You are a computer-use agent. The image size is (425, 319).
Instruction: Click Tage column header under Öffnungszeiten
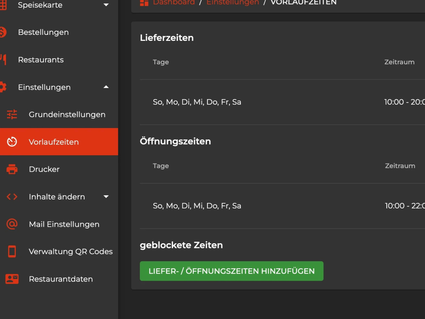click(161, 166)
